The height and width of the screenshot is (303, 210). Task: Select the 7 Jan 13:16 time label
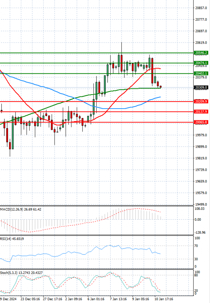[118, 299]
